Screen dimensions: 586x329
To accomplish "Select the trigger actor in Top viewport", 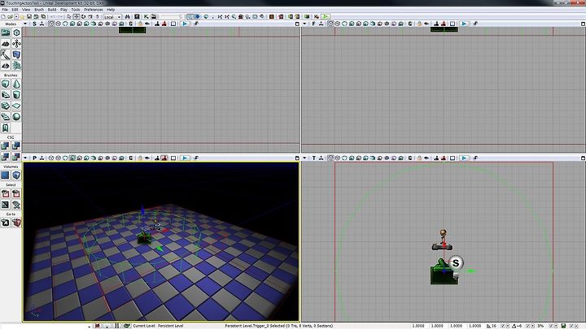I will 444,275.
